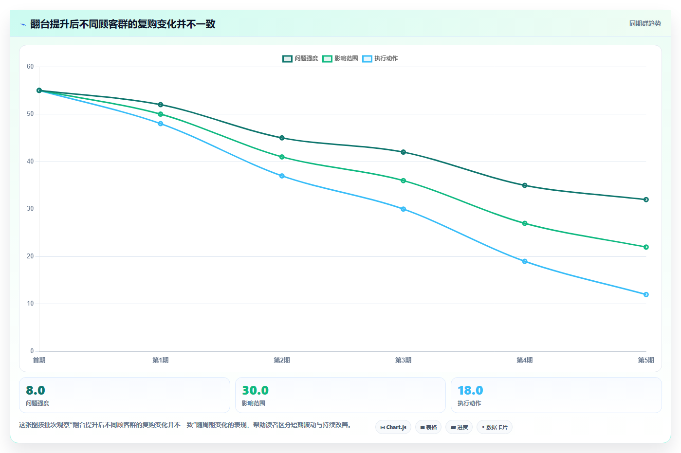
Task: Click 问题强度 data point at 第2期
Action: click(x=282, y=138)
